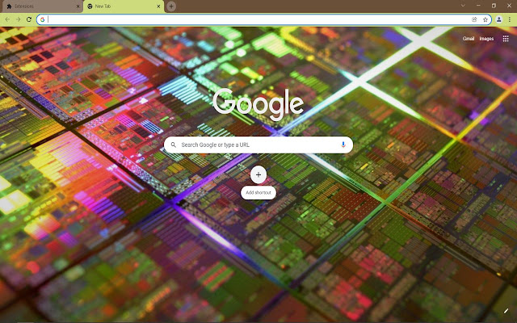The width and height of the screenshot is (517, 323).
Task: Click magnifier icon in search box
Action: [x=174, y=145]
